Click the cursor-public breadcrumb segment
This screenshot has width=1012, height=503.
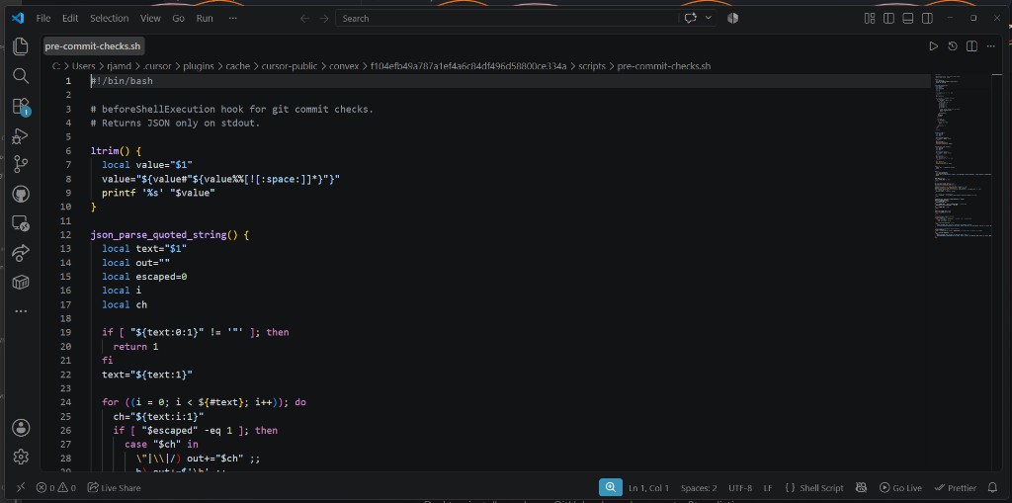[x=290, y=66]
